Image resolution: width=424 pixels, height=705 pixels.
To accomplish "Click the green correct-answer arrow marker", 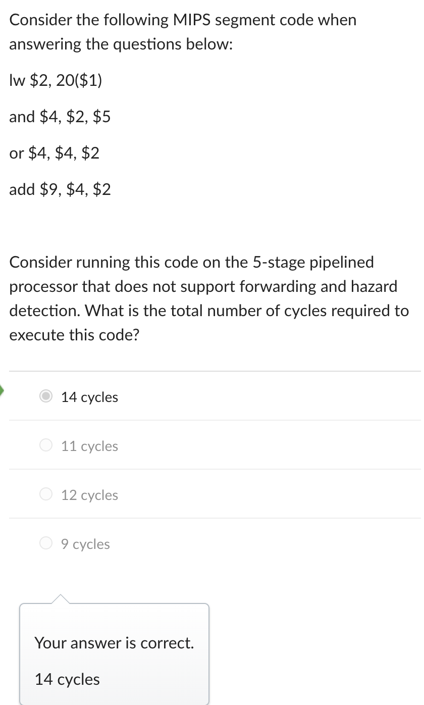I will pos(2,390).
